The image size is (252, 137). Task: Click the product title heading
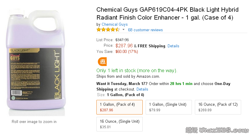pyautogui.click(x=167, y=13)
